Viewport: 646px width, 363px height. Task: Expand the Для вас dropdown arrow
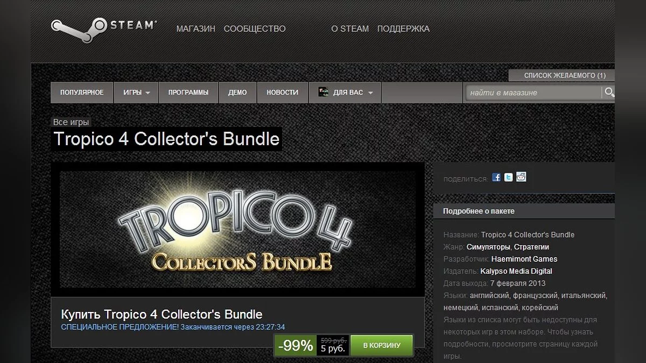click(x=369, y=92)
